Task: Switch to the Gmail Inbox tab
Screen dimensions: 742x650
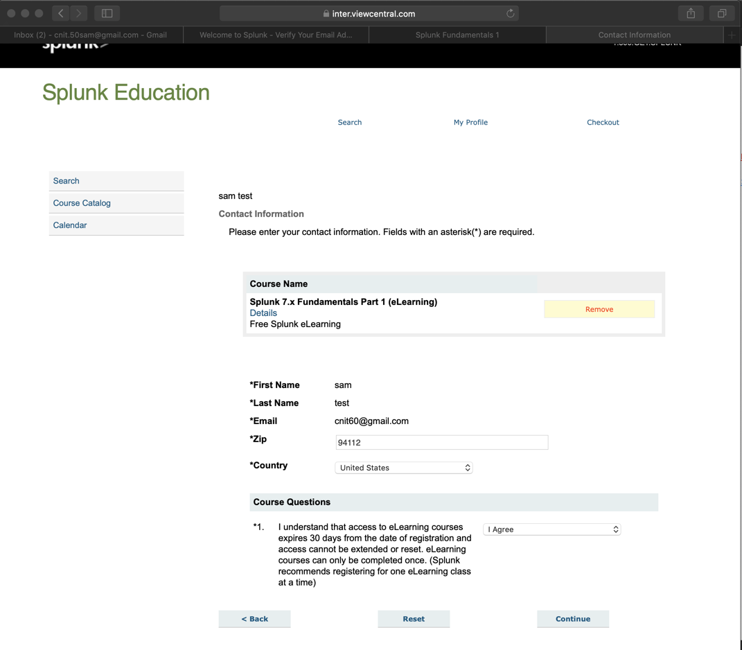Action: pyautogui.click(x=90, y=35)
